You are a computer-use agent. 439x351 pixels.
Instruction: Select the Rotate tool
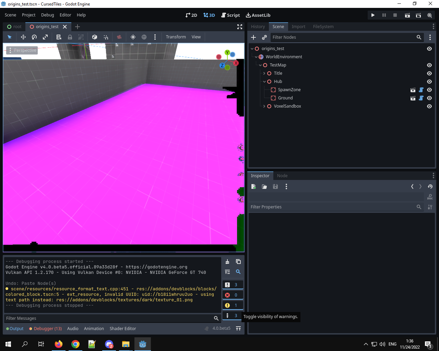click(35, 37)
